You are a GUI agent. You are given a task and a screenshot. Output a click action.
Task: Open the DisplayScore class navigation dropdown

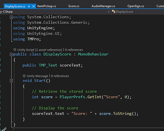(x=138, y=12)
